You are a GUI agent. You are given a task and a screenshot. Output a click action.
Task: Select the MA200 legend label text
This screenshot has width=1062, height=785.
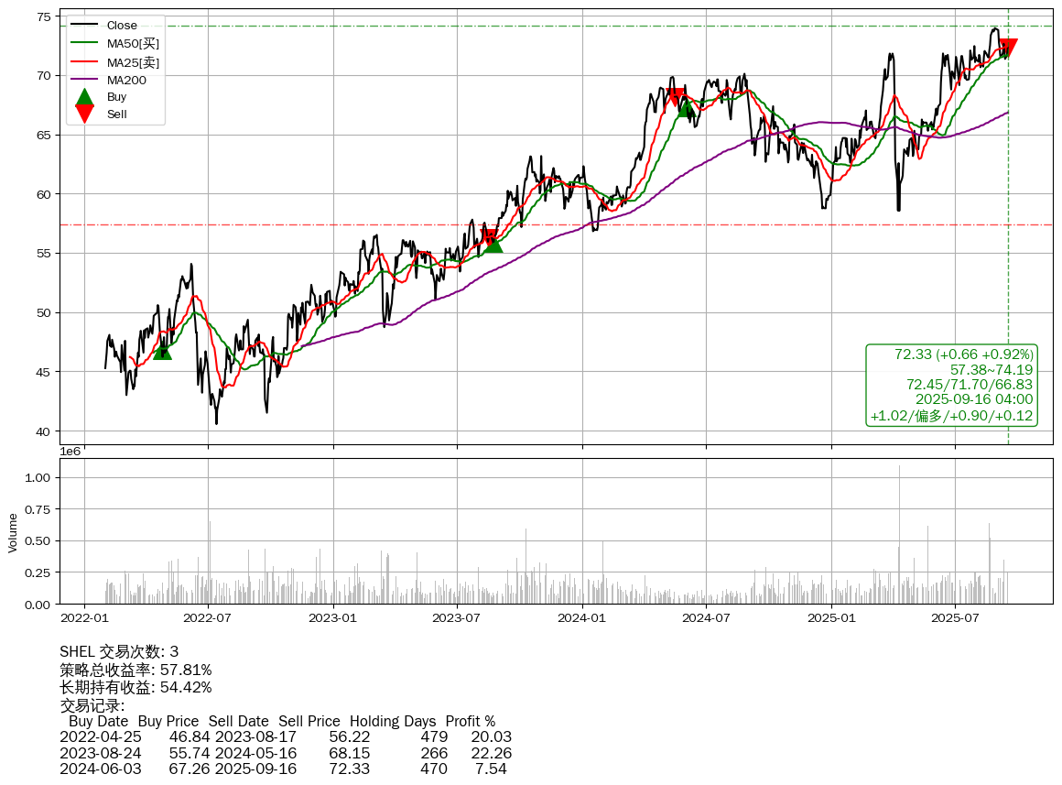(126, 80)
